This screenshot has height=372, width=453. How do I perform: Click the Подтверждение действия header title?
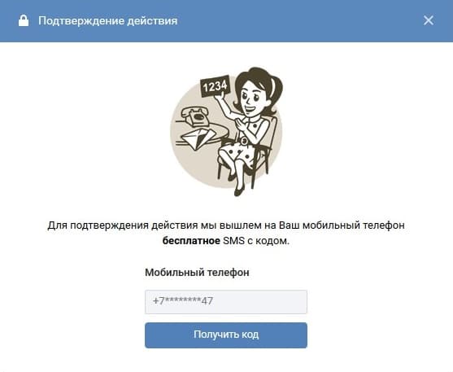coord(108,21)
